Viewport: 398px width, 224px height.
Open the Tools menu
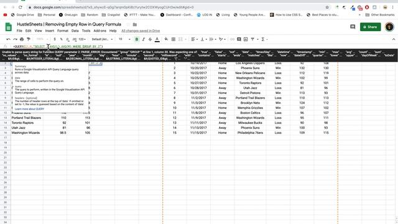coord(86,30)
